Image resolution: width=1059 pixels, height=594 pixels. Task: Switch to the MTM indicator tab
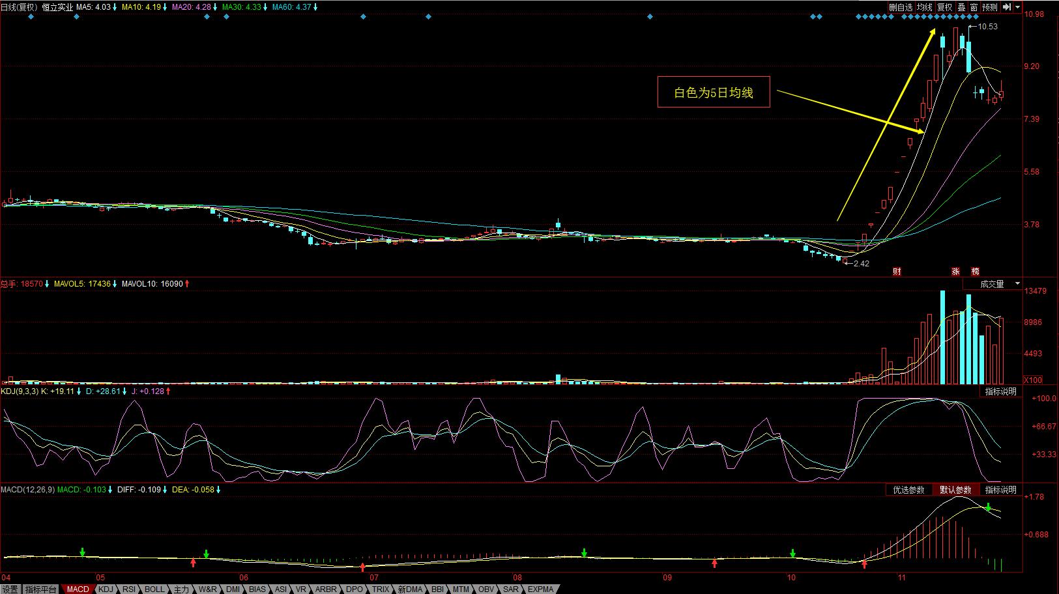pos(461,589)
